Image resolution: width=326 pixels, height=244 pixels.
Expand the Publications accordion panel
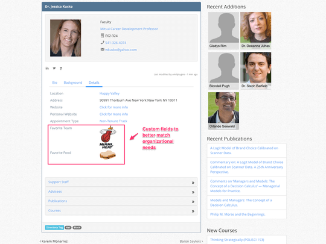coord(121,201)
